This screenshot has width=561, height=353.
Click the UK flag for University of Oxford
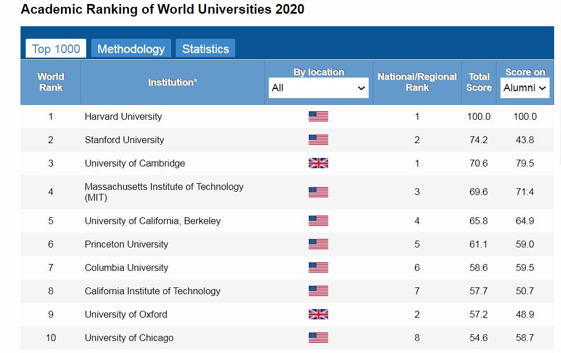coord(318,314)
